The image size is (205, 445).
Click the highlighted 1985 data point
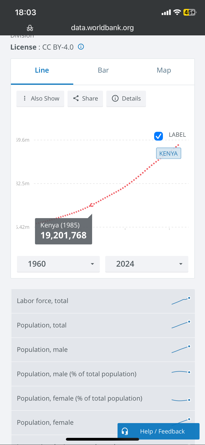click(92, 205)
